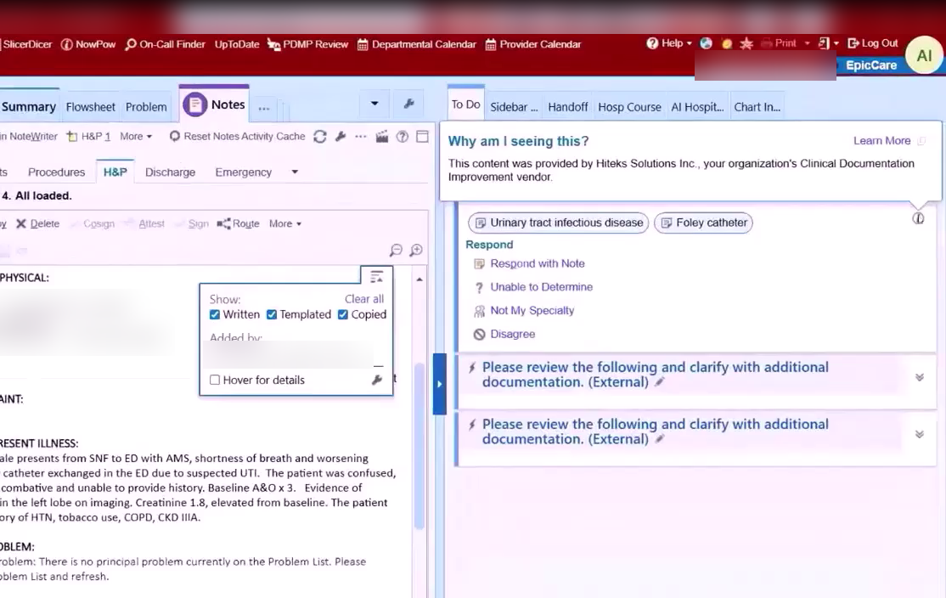This screenshot has height=598, width=946.
Task: Filter notes by Emergency
Action: pyautogui.click(x=243, y=172)
